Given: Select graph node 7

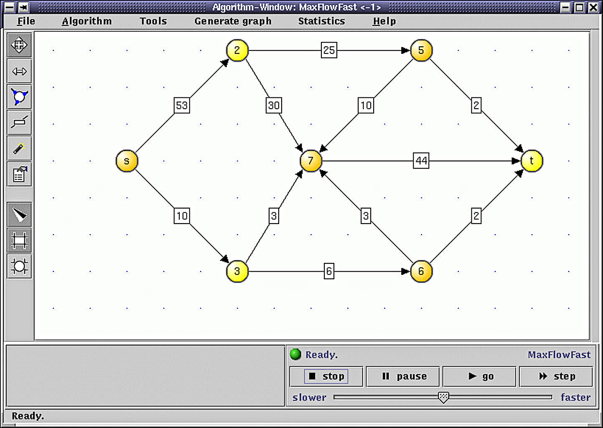Looking at the screenshot, I should point(310,161).
